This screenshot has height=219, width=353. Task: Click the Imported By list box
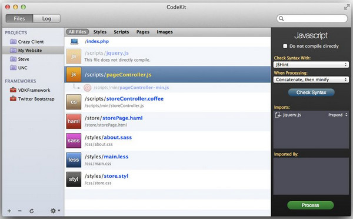click(x=311, y=176)
